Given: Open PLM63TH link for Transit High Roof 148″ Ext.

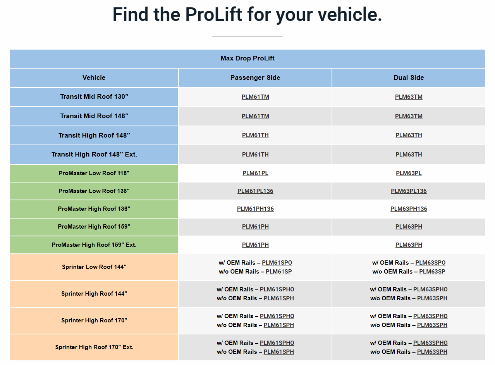Looking at the screenshot, I should (409, 155).
